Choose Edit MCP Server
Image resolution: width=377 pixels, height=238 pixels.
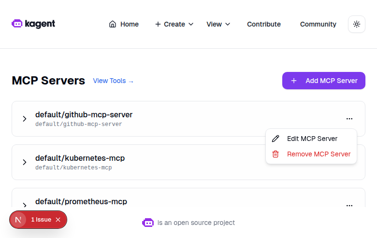[x=311, y=139]
